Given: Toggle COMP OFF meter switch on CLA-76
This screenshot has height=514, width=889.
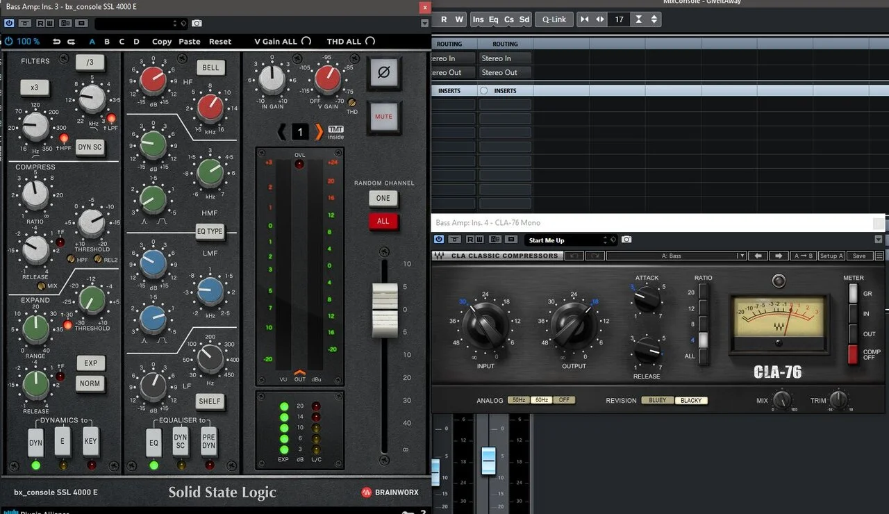Looking at the screenshot, I should coord(853,354).
